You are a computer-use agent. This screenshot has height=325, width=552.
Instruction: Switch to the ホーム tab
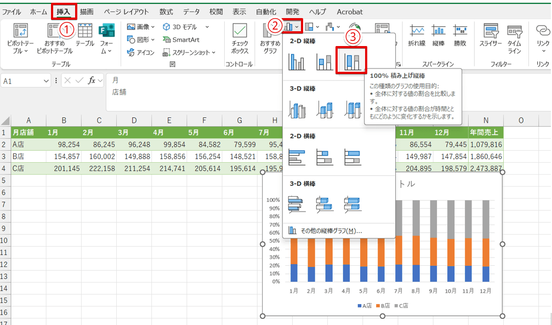tap(38, 12)
